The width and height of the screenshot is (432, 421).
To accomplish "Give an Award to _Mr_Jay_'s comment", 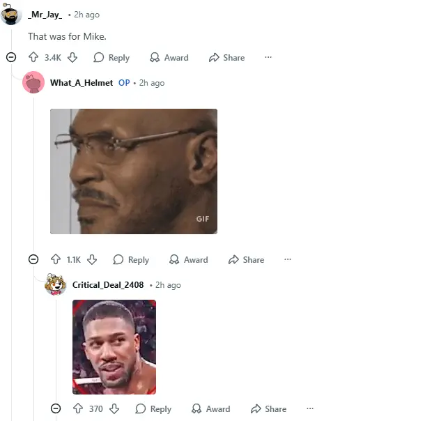I will tap(169, 57).
